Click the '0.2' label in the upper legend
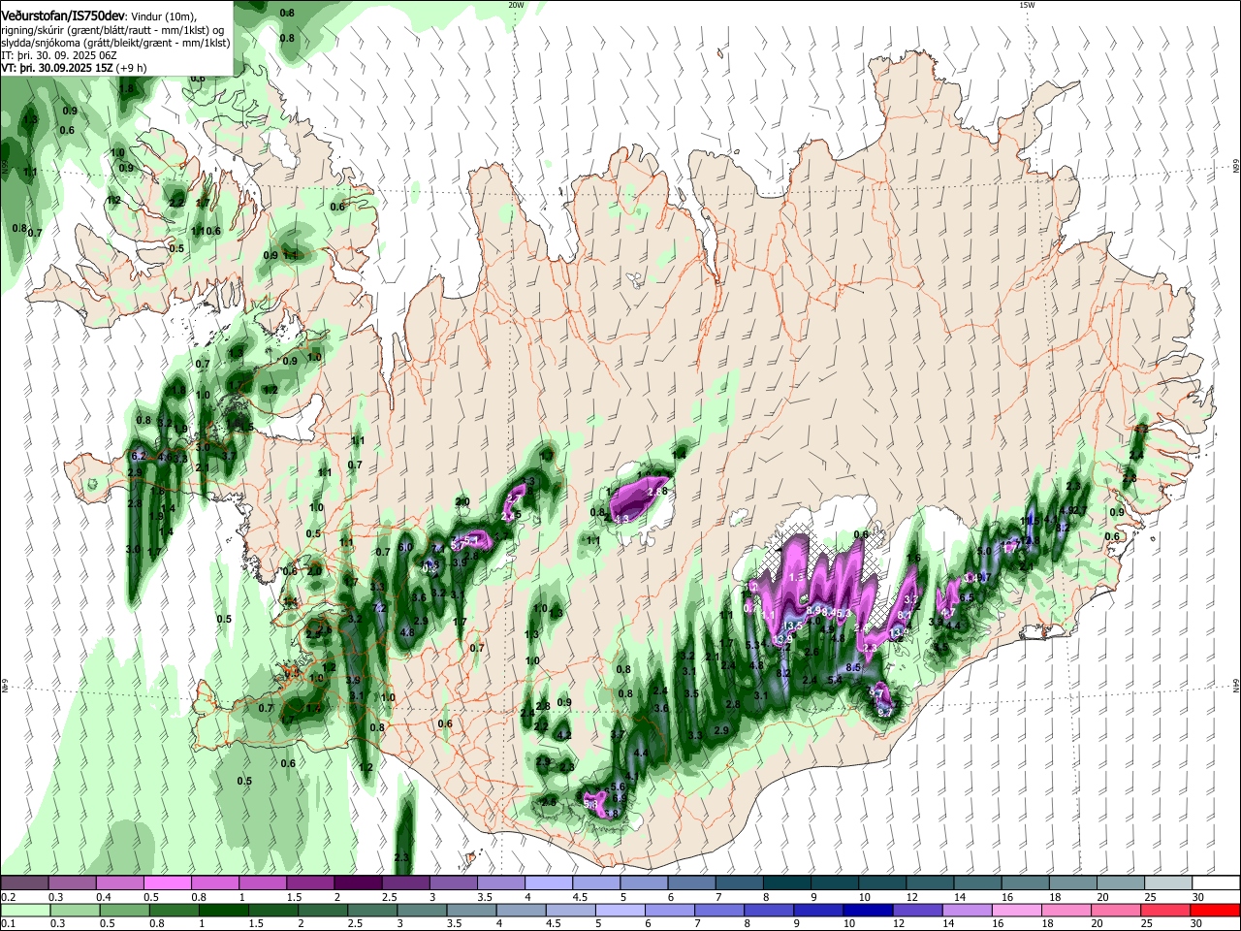Image resolution: width=1241 pixels, height=931 pixels. (x=8, y=897)
